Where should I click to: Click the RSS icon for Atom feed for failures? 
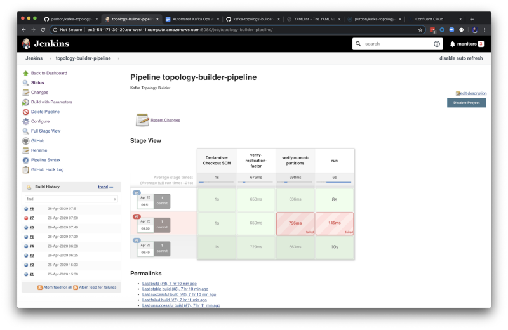pos(76,287)
